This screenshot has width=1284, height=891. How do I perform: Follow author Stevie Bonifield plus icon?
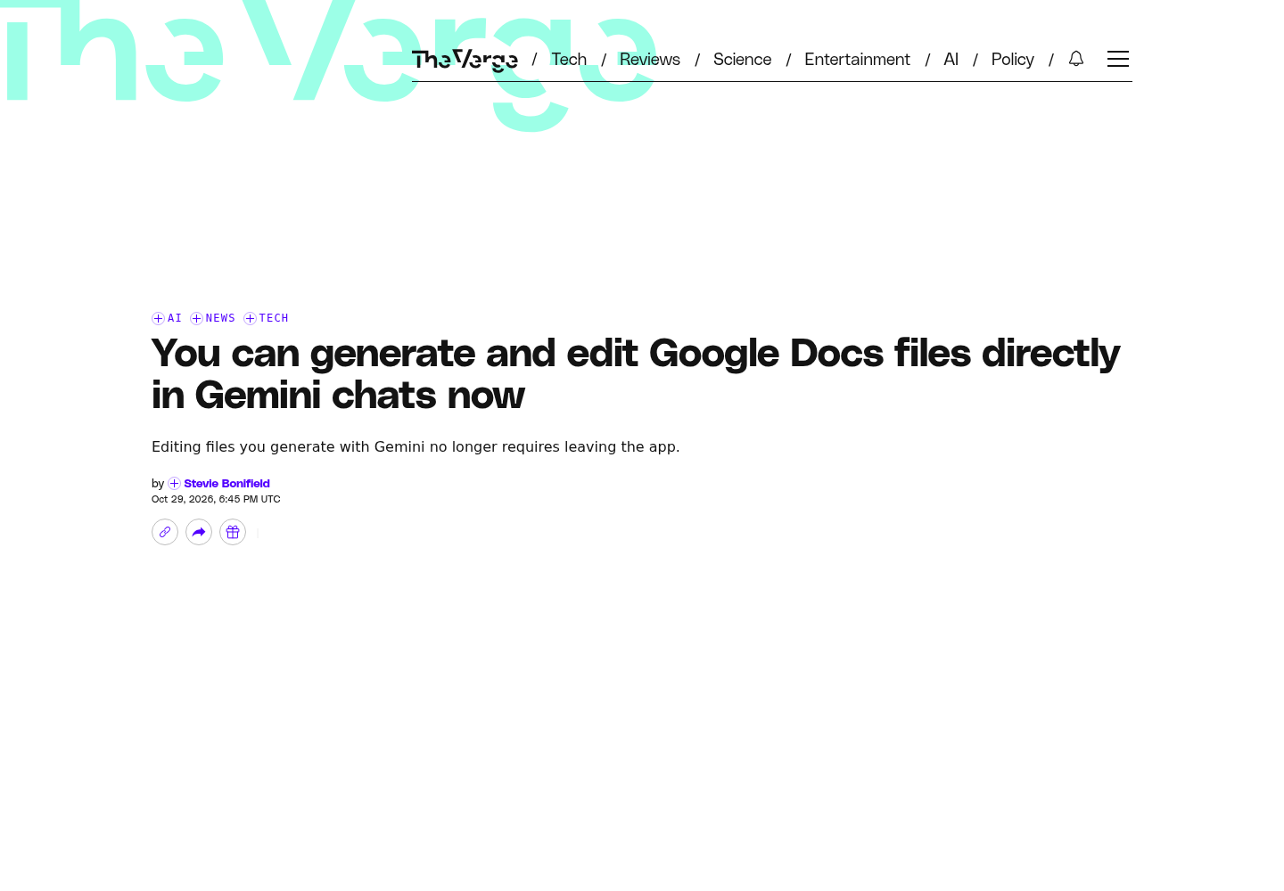(174, 483)
